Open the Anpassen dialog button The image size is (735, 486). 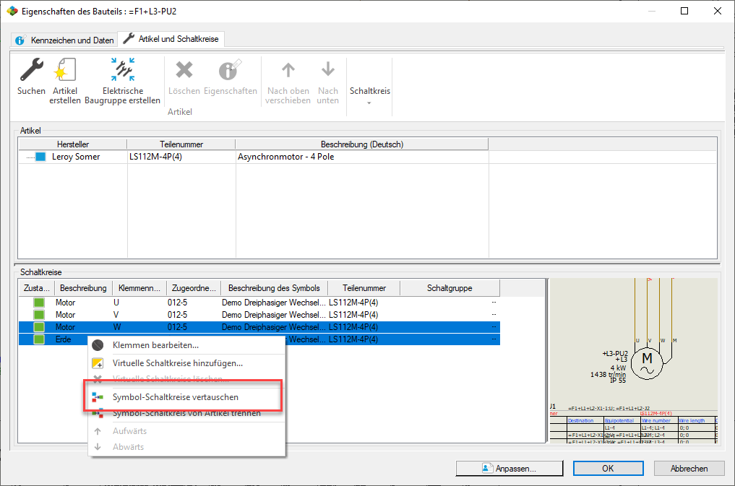510,469
